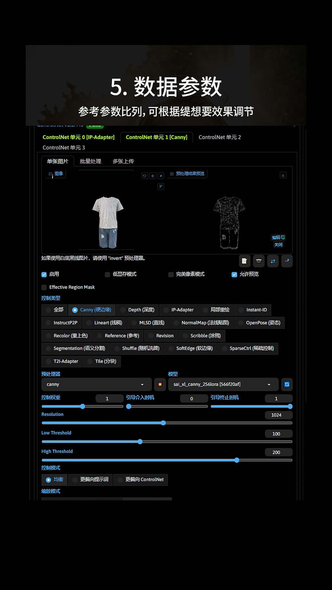Open the canny preprocessor dropdown

coord(97,384)
